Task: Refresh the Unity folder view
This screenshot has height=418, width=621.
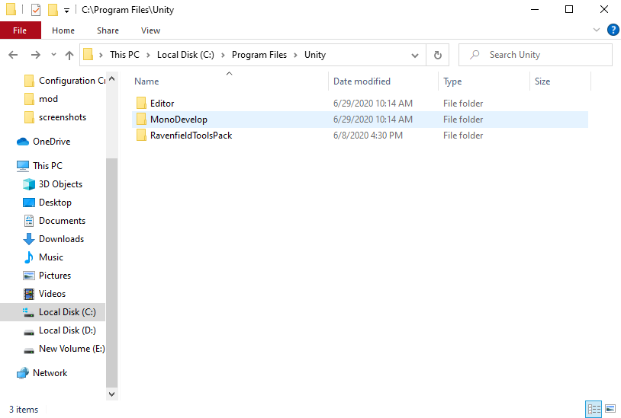Action: coord(438,55)
